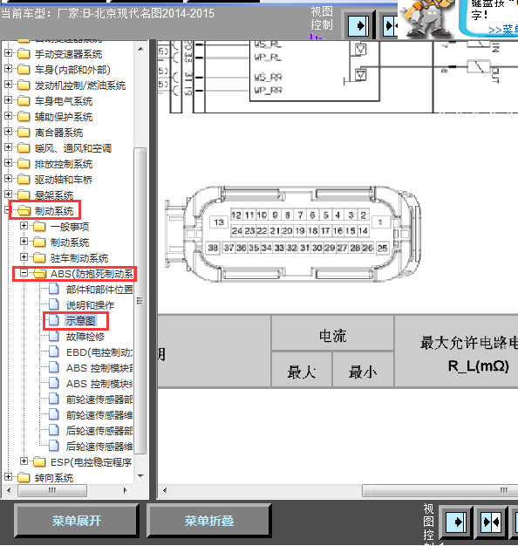Click the 菜单展开 button

pos(76,521)
